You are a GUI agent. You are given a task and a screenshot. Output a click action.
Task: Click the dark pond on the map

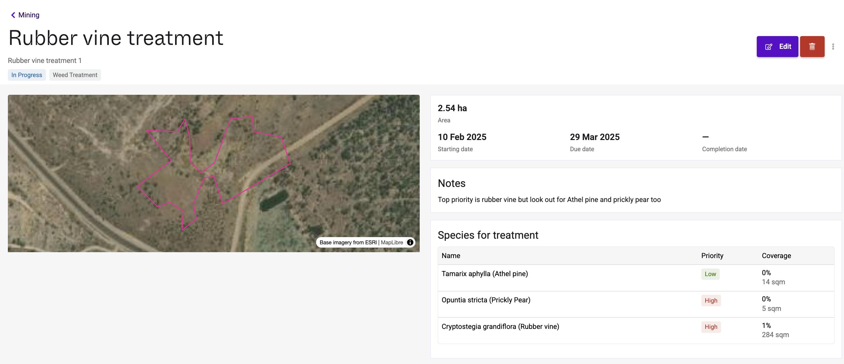tap(274, 200)
